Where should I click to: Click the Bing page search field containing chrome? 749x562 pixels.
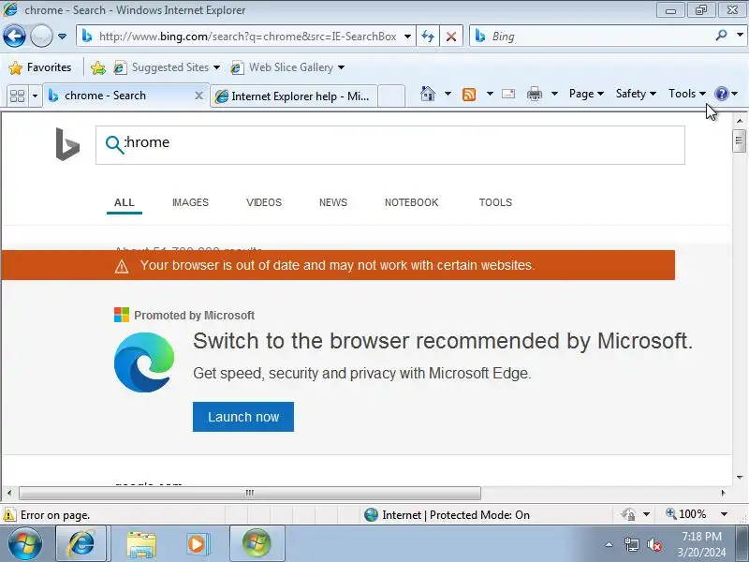point(389,145)
